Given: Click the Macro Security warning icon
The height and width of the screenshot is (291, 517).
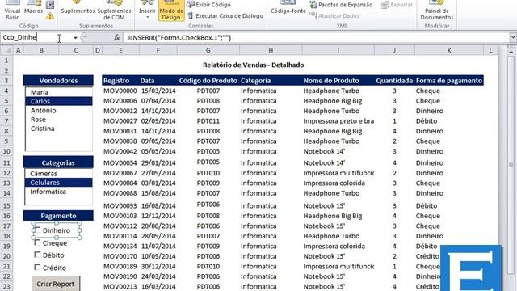Looking at the screenshot, I should pyautogui.click(x=50, y=16).
